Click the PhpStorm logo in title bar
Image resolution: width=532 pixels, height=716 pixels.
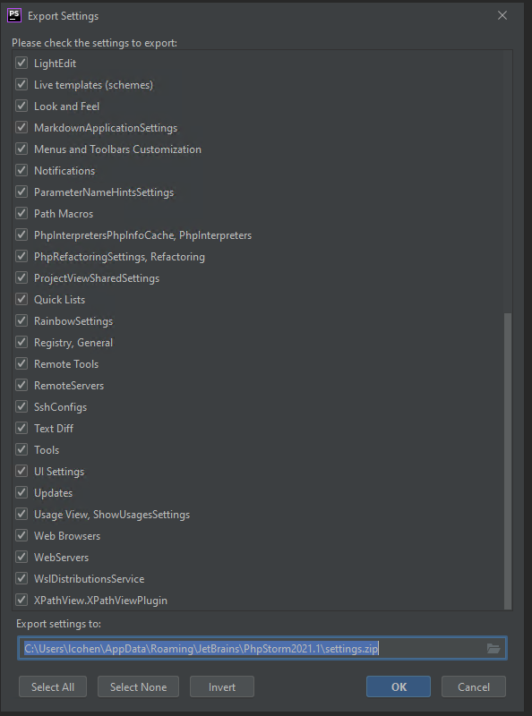tap(14, 15)
